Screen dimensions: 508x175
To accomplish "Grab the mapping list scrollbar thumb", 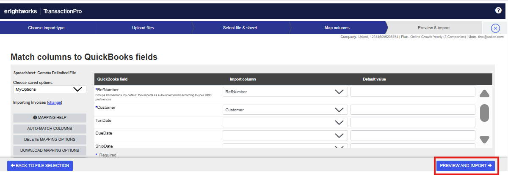I will click(x=485, y=113).
